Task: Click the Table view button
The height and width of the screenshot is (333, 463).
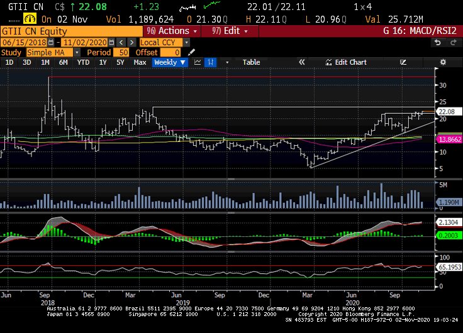Action: click(x=251, y=62)
